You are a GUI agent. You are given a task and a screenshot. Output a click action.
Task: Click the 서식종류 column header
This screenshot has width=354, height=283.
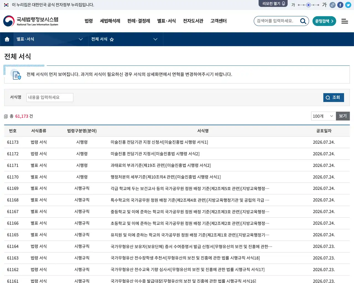39,131
